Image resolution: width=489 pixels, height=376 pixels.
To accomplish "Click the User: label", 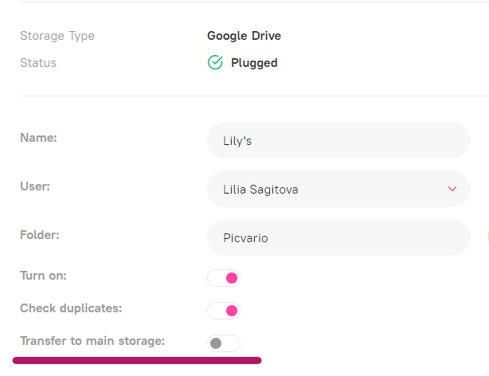I will (x=35, y=186).
